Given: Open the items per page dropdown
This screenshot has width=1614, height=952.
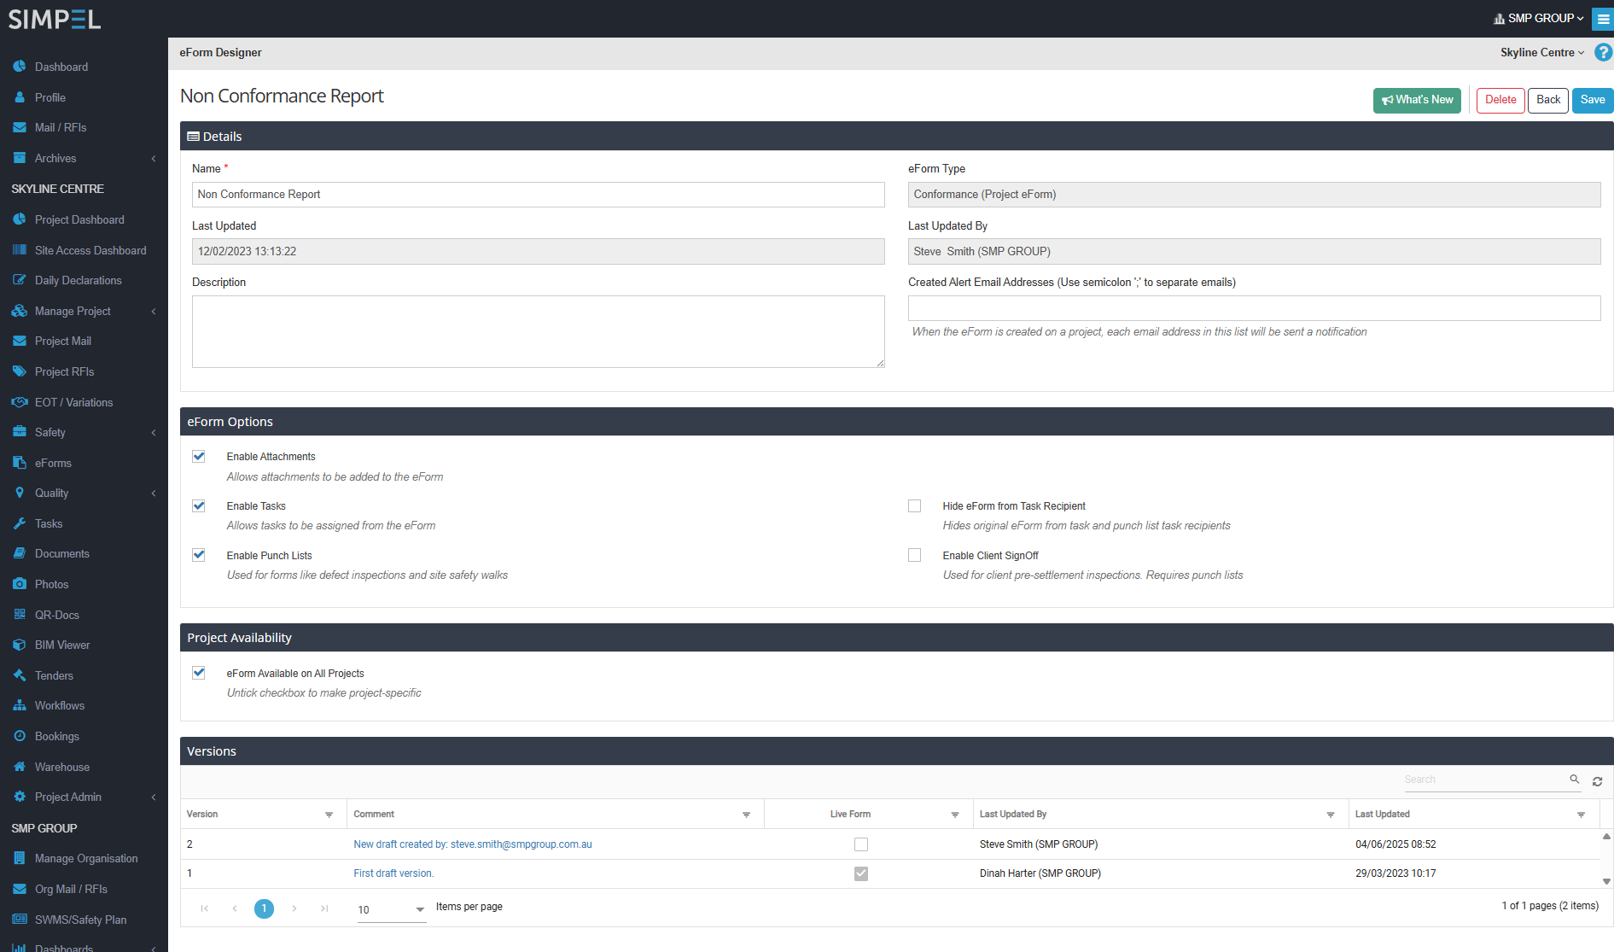Looking at the screenshot, I should [392, 909].
